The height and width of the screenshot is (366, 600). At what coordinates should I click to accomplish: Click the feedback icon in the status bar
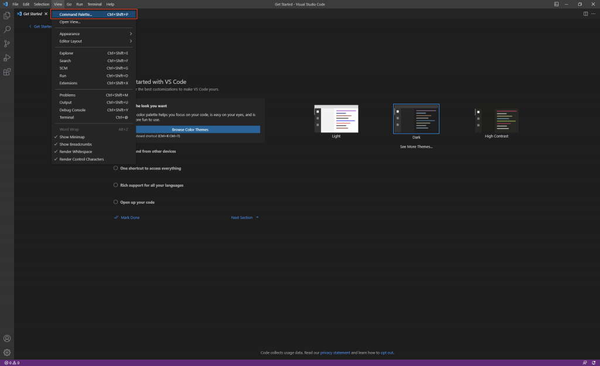click(585, 363)
